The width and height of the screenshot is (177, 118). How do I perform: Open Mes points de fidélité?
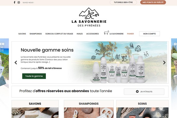tap(153, 2)
